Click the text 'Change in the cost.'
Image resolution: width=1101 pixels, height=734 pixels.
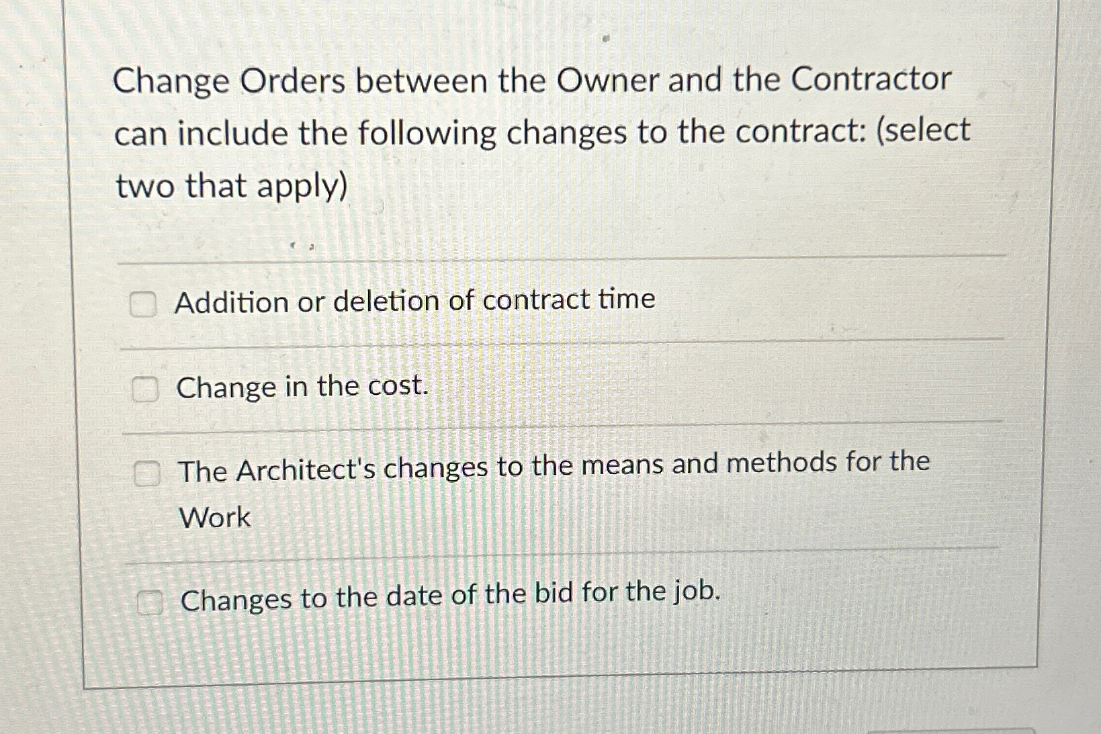pos(302,387)
